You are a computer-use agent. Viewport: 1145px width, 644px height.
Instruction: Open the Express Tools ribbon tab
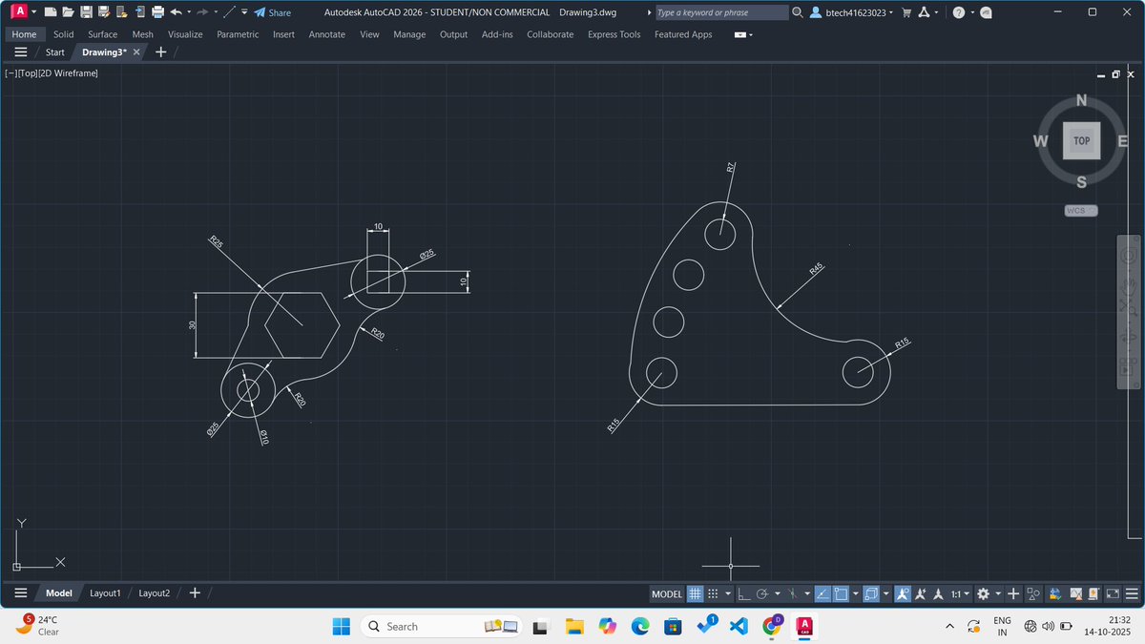tap(614, 34)
